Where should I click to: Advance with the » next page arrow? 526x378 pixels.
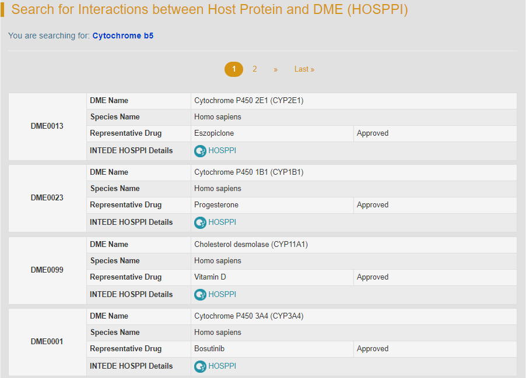pyautogui.click(x=275, y=69)
